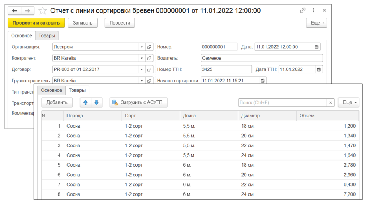Image resolution: width=370 pixels, height=201 pixels.
Task: Open calendar for Начало сортировки field
Action: point(263,81)
